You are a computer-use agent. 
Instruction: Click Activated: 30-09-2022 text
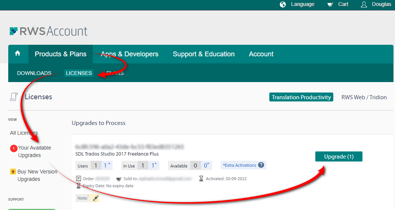tap(226, 179)
